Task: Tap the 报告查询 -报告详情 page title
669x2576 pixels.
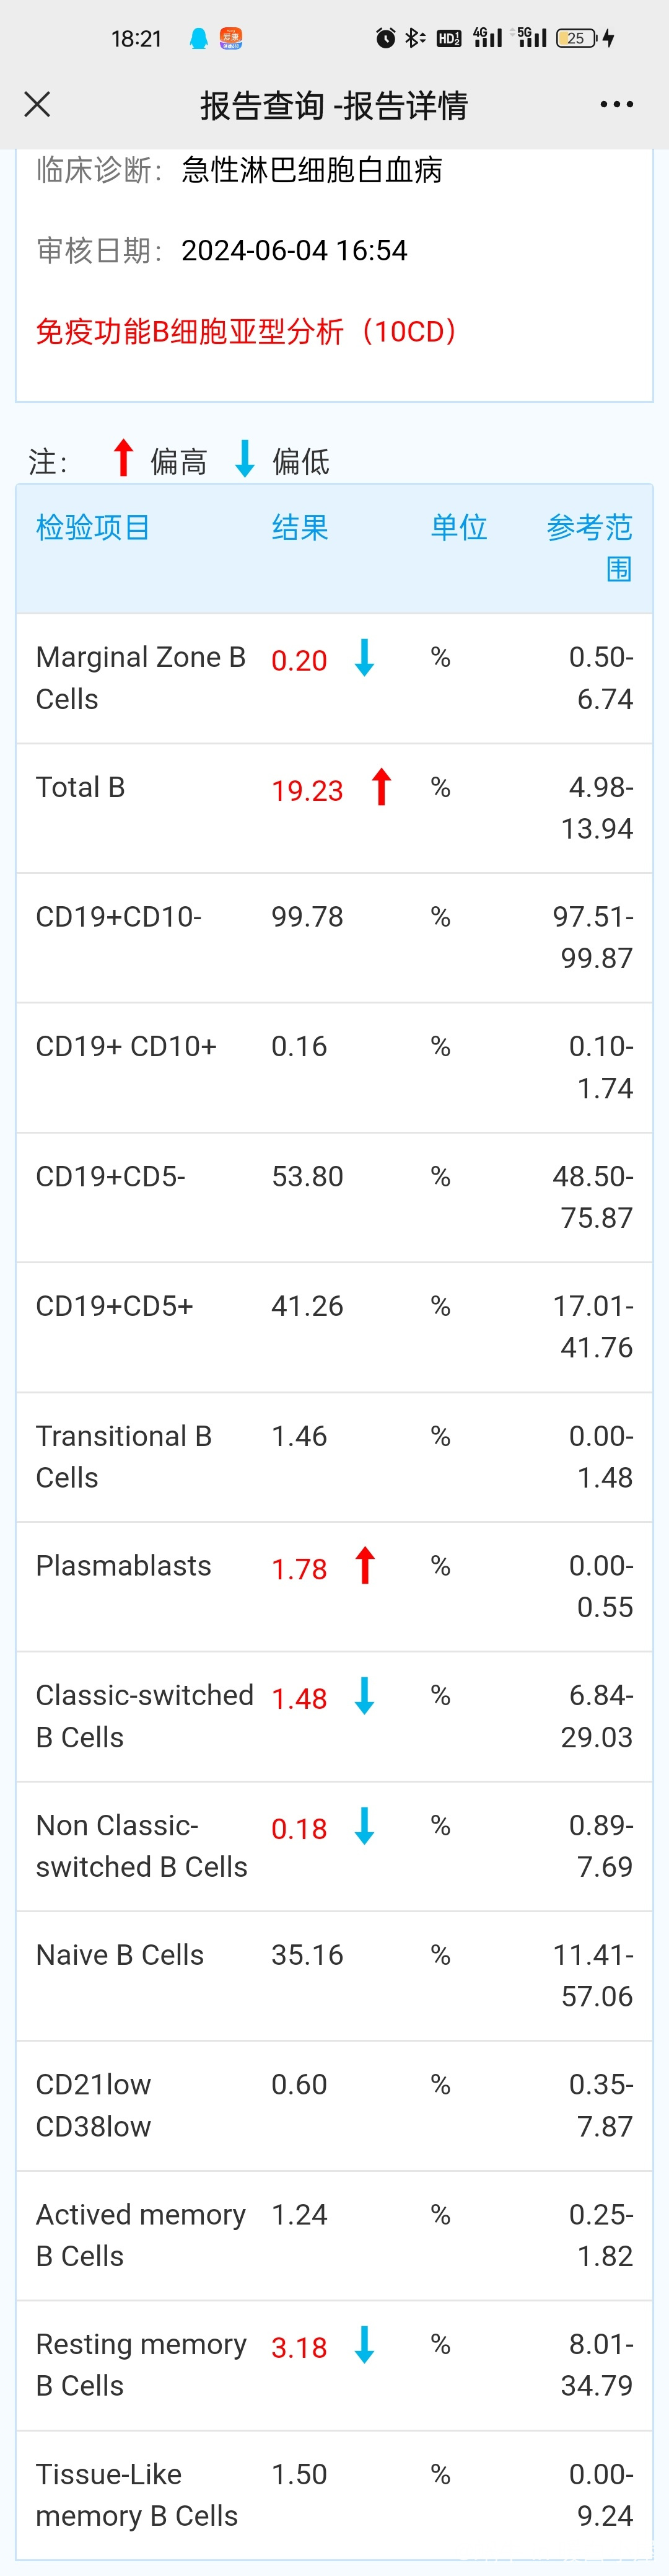Action: coord(334,105)
